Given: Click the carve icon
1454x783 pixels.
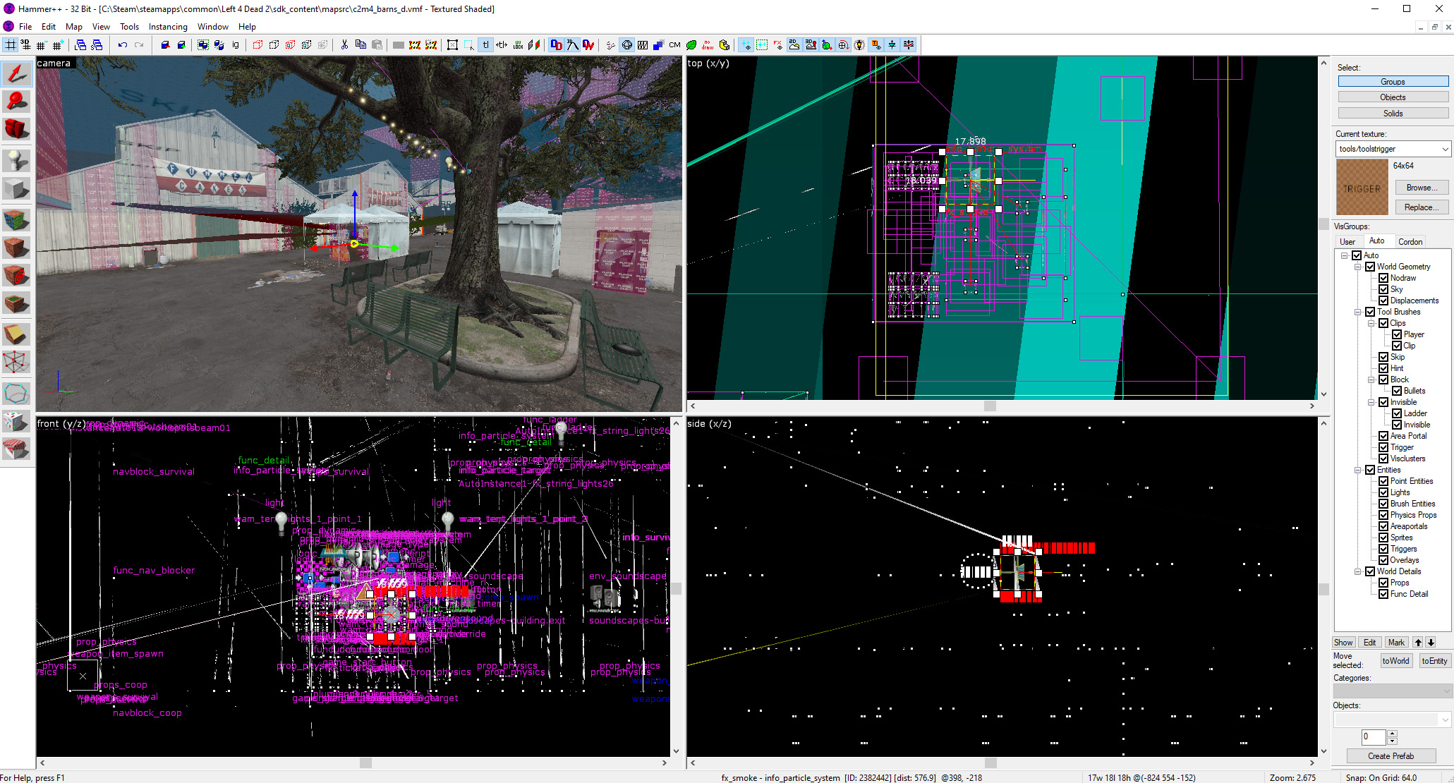Looking at the screenshot, I should (x=165, y=45).
